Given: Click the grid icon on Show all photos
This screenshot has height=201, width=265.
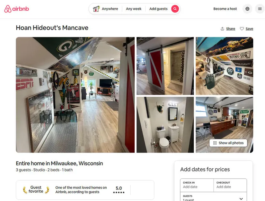Looking at the screenshot, I should [x=215, y=143].
